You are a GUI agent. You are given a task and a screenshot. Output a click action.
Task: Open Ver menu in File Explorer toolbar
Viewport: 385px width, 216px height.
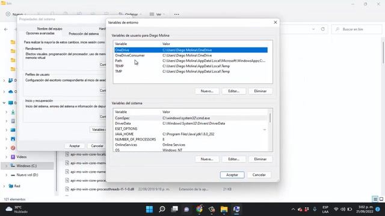pos(157,14)
